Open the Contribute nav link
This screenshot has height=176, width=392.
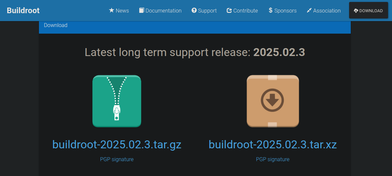coord(242,11)
